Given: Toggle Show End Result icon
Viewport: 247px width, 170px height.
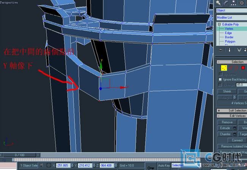Looking at the screenshot, I should pos(230,50).
